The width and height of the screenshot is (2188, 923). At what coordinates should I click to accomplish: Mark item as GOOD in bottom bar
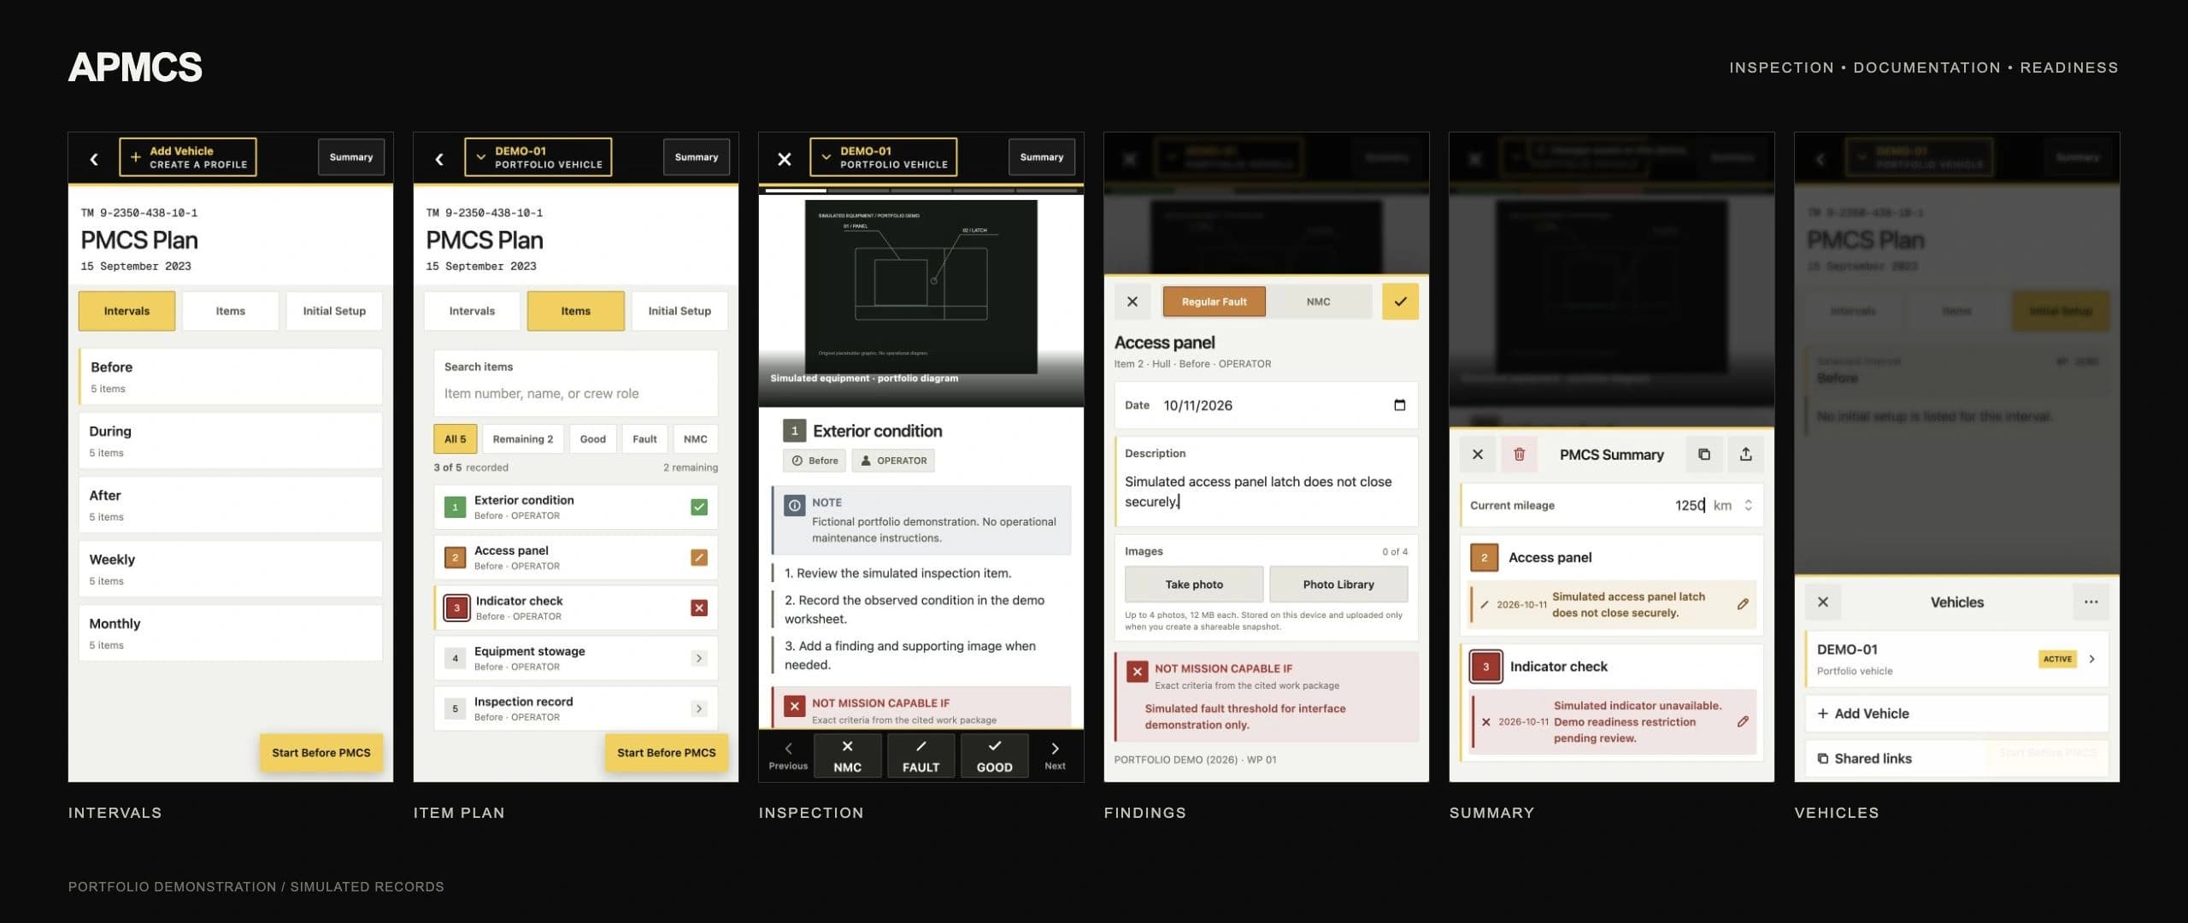(995, 756)
